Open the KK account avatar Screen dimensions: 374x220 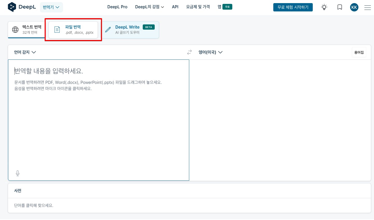pos(354,7)
